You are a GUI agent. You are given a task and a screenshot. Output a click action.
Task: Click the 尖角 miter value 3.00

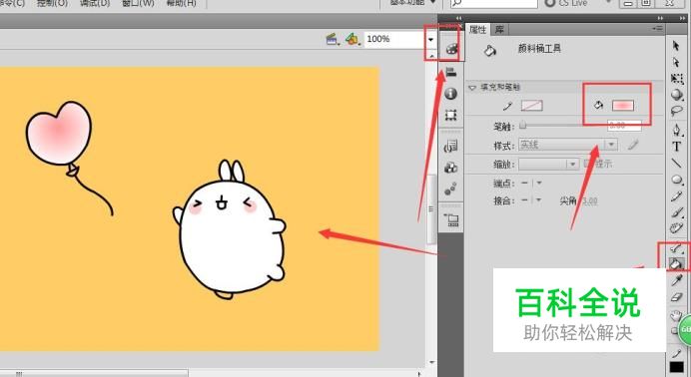click(x=590, y=201)
